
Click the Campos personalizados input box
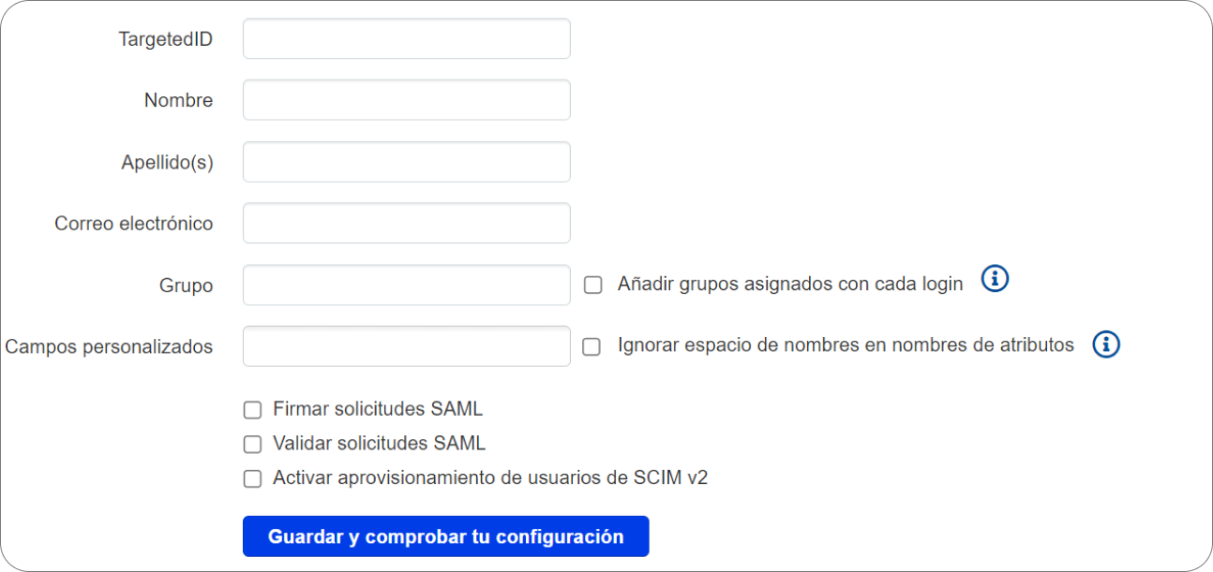click(x=406, y=346)
